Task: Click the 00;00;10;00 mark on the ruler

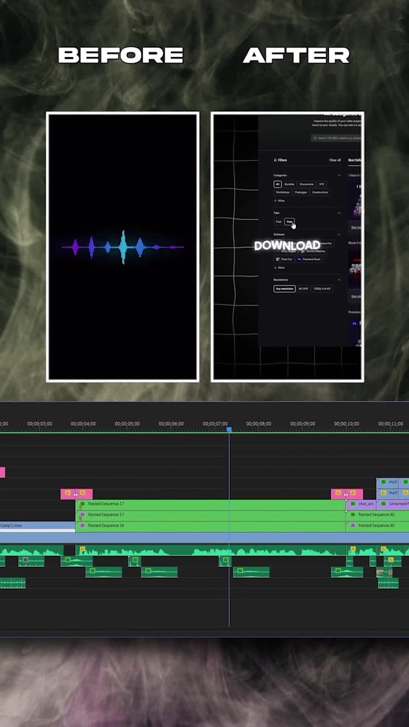Action: (x=346, y=424)
